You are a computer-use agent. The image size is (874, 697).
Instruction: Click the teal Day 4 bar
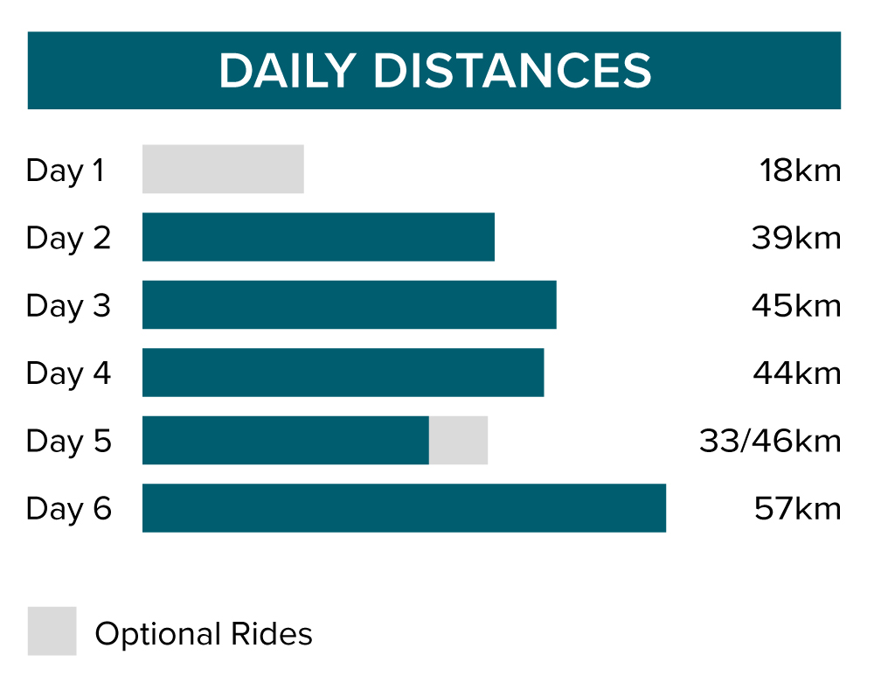tap(343, 373)
